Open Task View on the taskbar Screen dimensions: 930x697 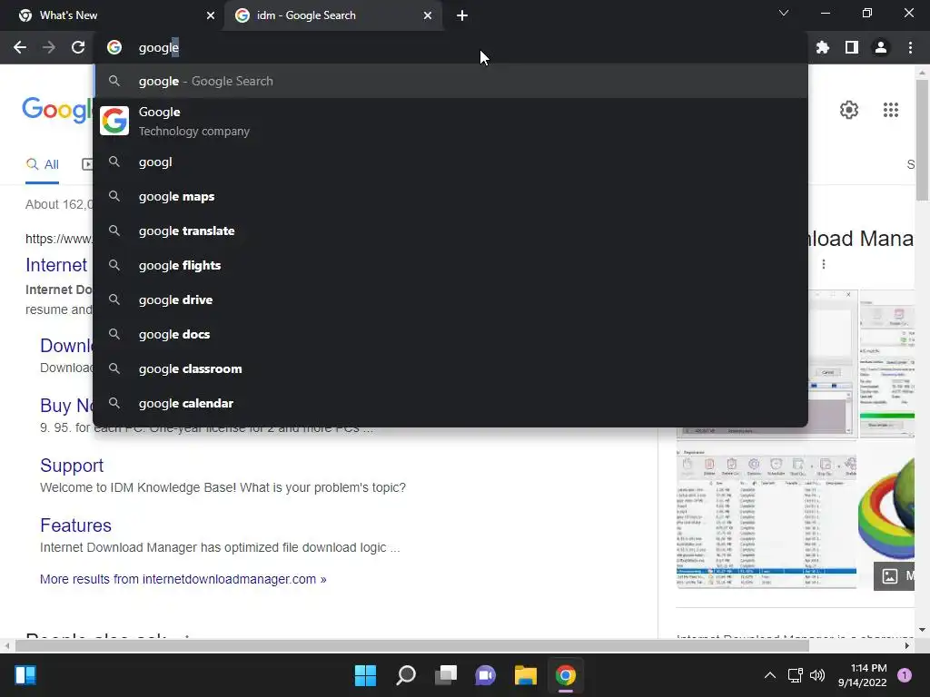(446, 675)
